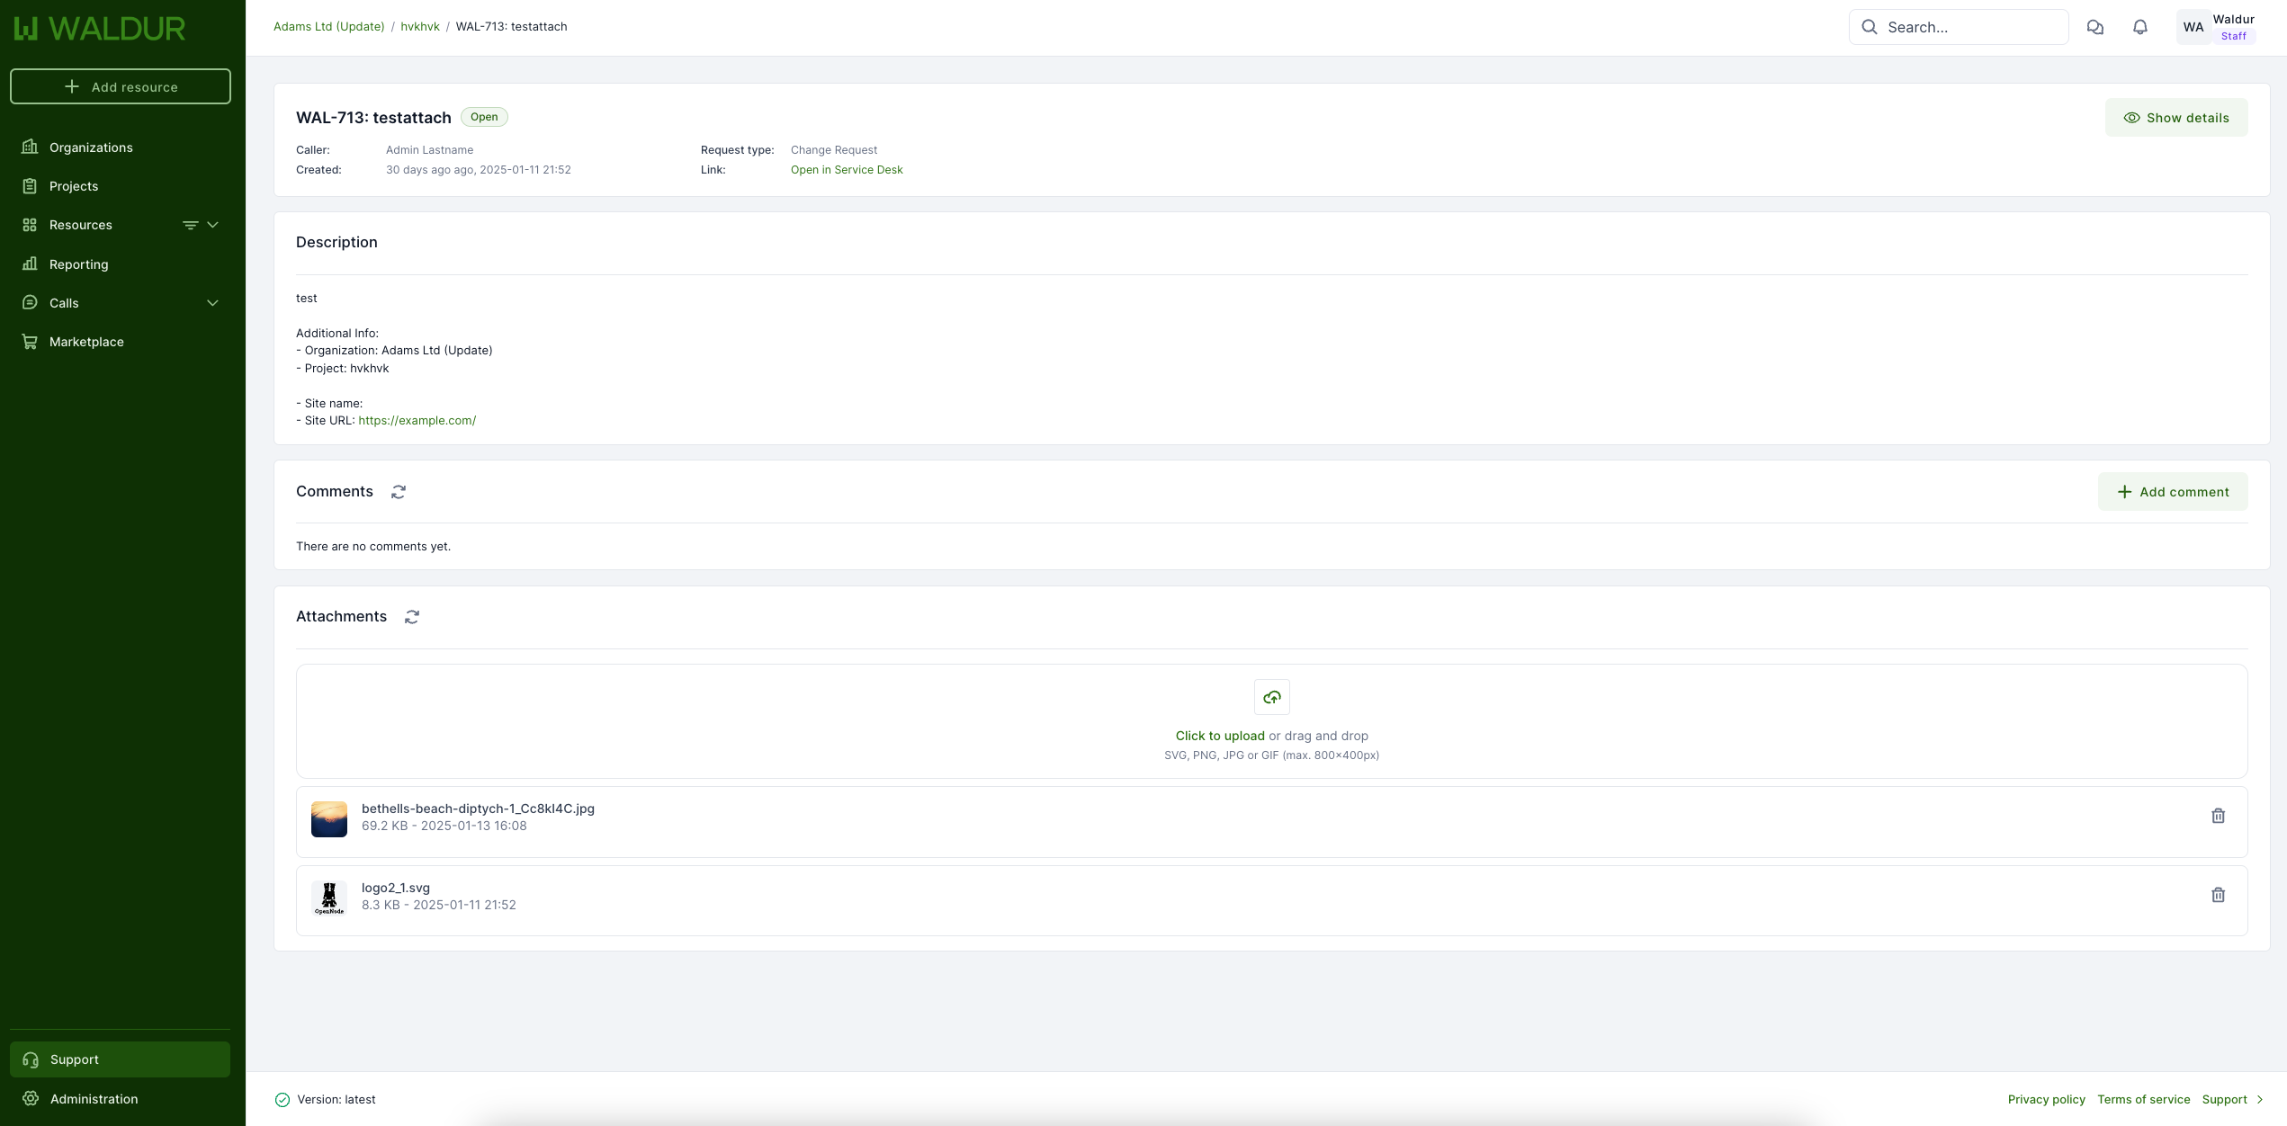Open the Resources filter icon
Image resolution: width=2287 pixels, height=1126 pixels.
[190, 225]
